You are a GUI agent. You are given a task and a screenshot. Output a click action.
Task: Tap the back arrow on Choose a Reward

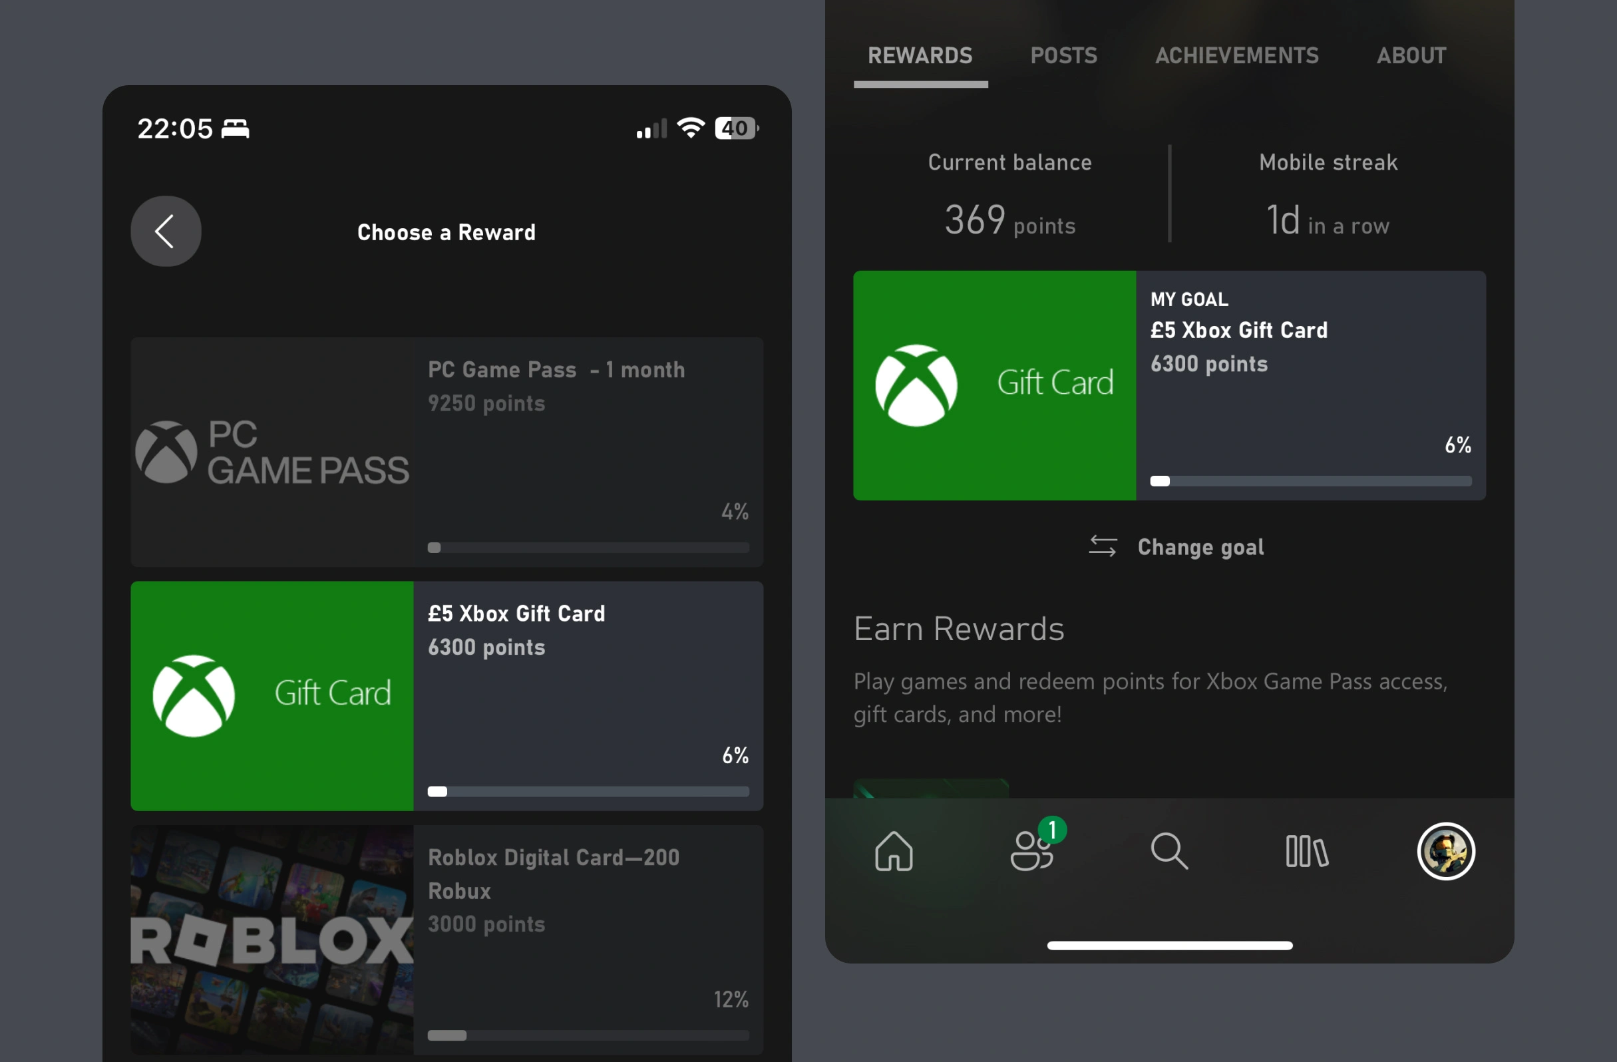[166, 231]
